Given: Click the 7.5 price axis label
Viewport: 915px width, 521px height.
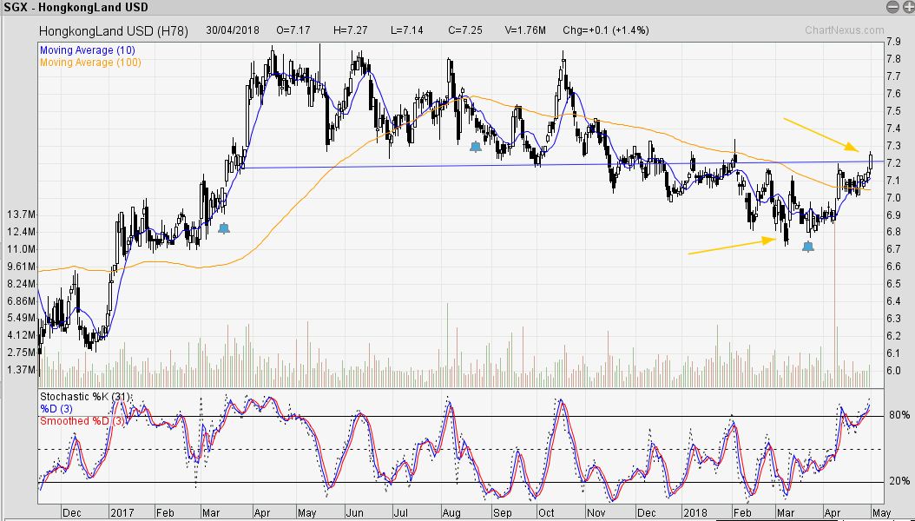Looking at the screenshot, I should (893, 111).
